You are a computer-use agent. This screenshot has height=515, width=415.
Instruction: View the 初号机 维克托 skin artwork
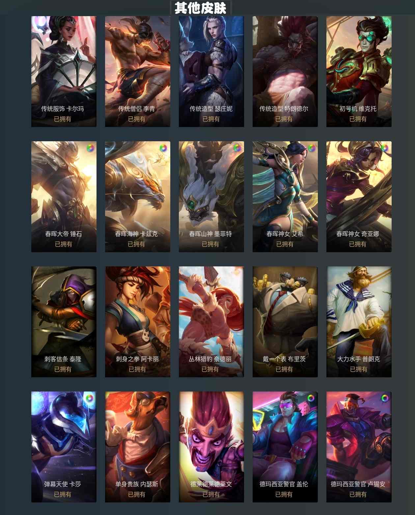tap(359, 71)
